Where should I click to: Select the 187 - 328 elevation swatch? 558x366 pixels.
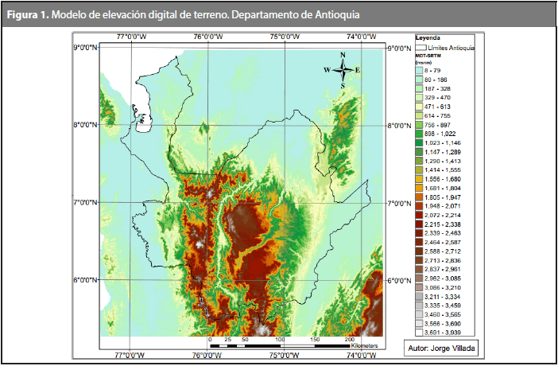coord(423,89)
